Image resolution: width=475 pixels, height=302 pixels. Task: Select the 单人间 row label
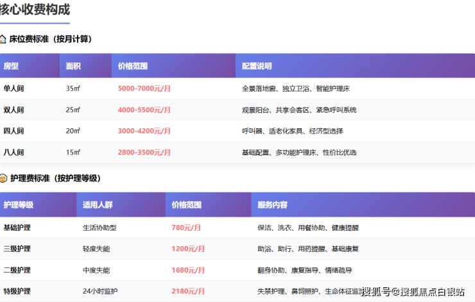tap(13, 88)
